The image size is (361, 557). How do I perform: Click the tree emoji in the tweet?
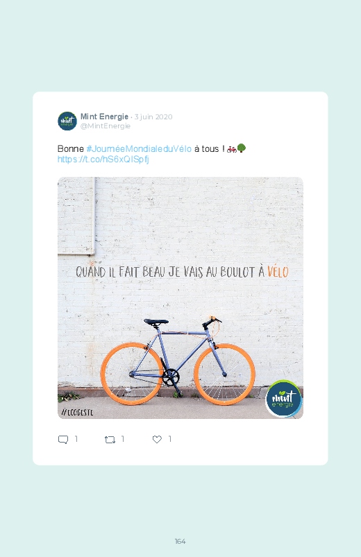point(242,148)
